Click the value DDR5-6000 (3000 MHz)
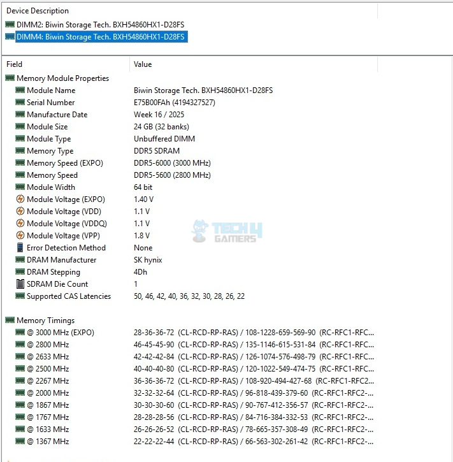Viewport: 453px width, 462px height. pyautogui.click(x=172, y=163)
